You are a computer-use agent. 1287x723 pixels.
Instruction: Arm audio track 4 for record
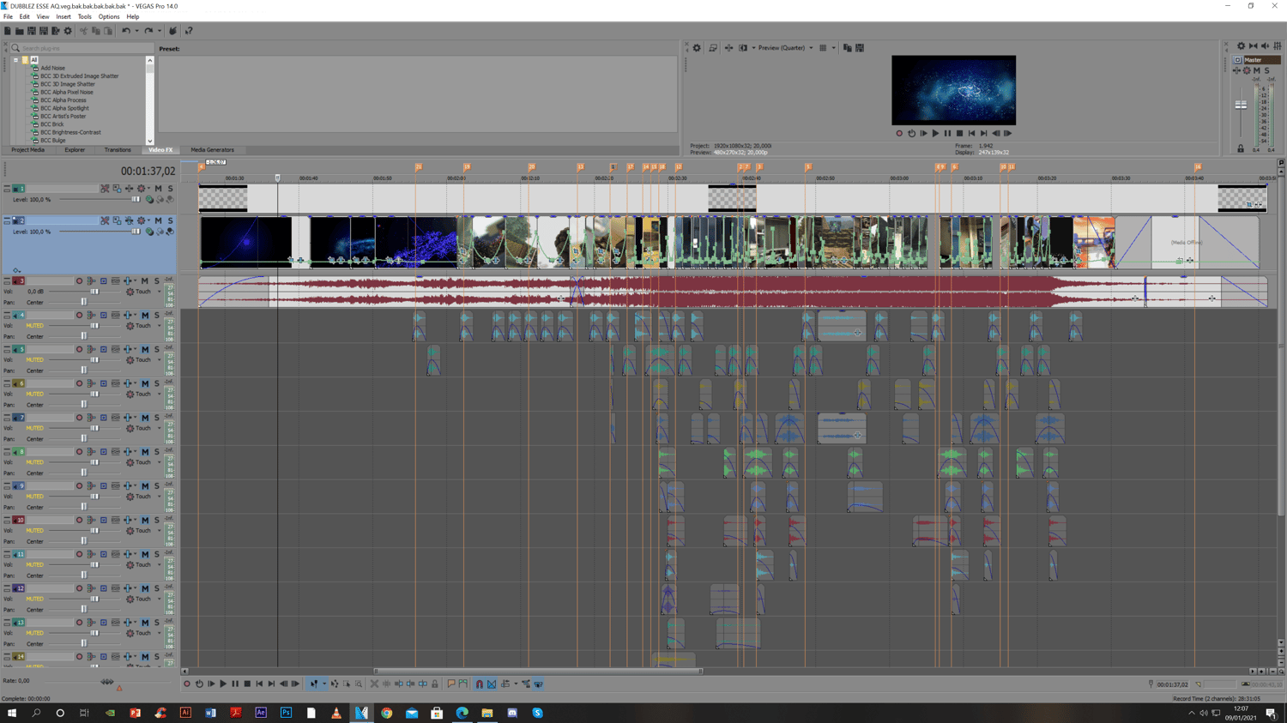(80, 316)
